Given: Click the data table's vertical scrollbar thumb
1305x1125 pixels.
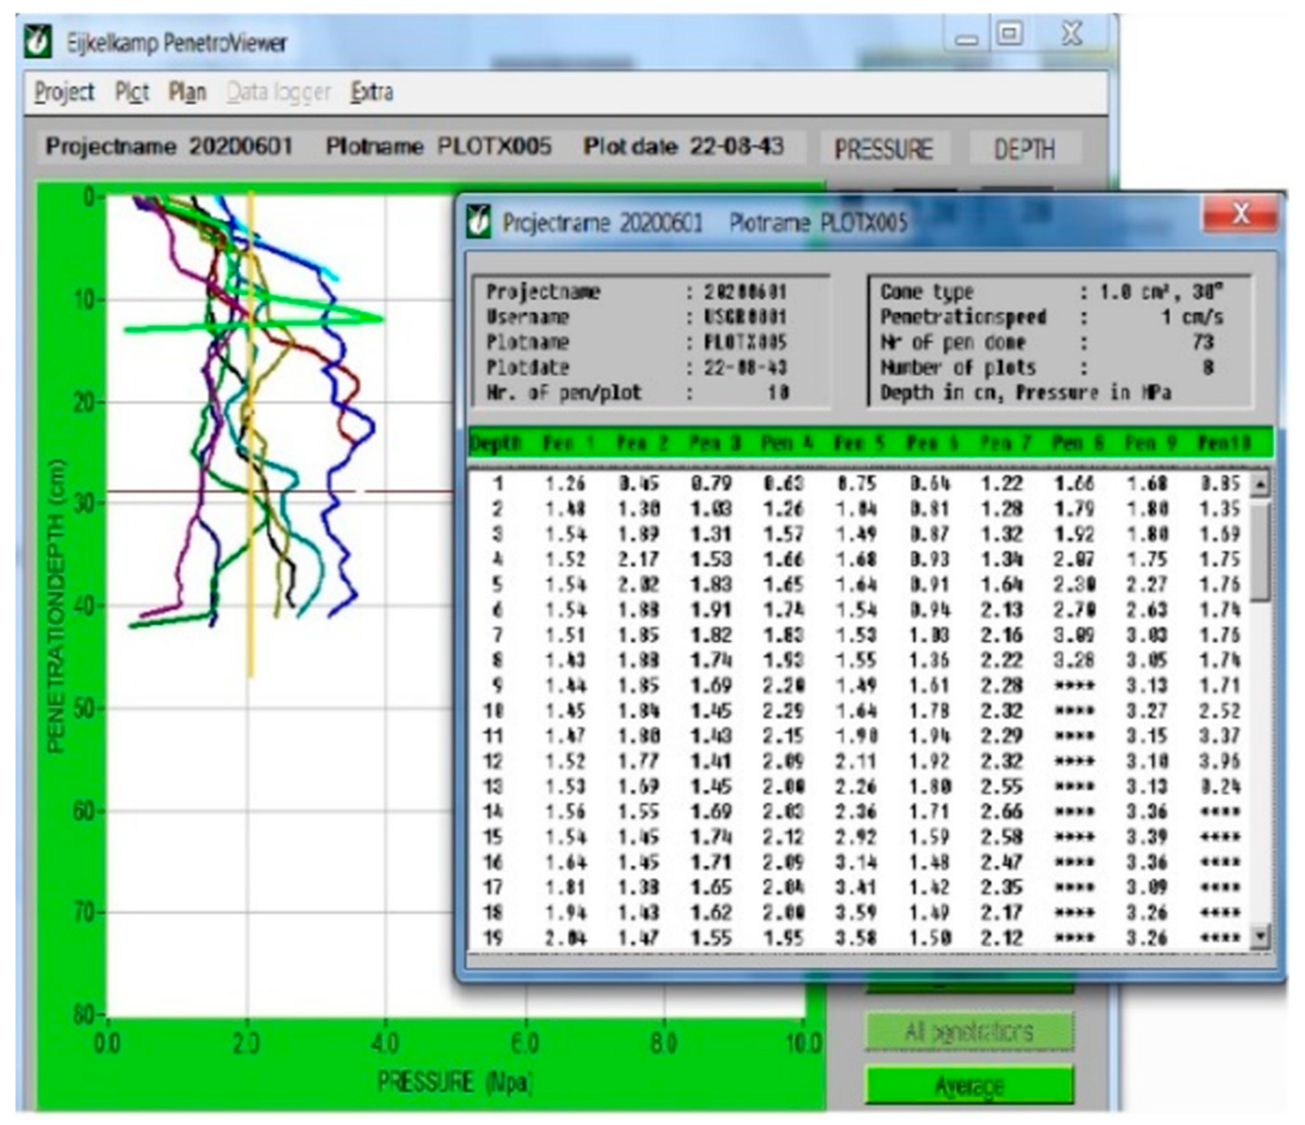Looking at the screenshot, I should click(1260, 551).
